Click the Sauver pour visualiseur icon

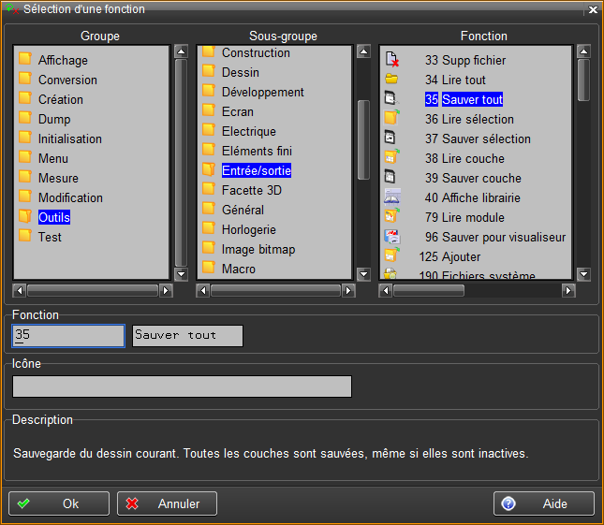[393, 237]
